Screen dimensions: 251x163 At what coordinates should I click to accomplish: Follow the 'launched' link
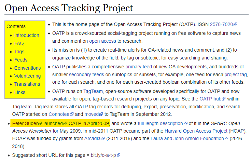[53, 123]
